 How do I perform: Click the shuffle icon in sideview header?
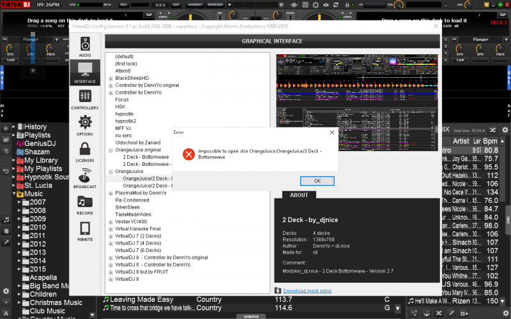[492, 130]
